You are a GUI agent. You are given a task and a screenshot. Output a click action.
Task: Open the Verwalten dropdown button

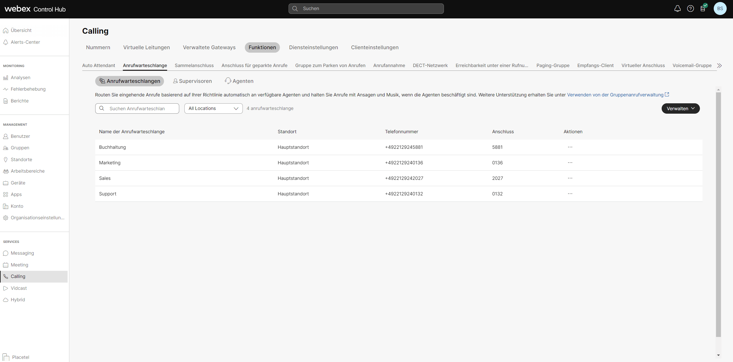tap(680, 108)
